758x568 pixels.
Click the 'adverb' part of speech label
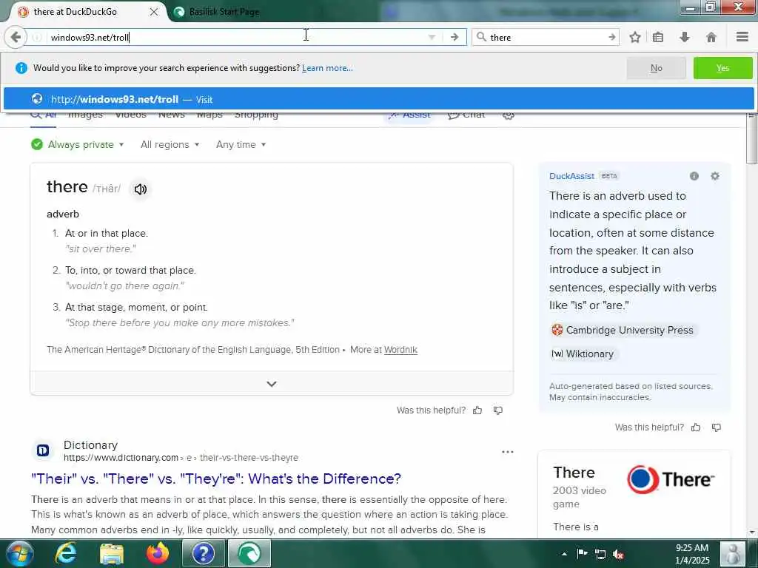point(63,214)
